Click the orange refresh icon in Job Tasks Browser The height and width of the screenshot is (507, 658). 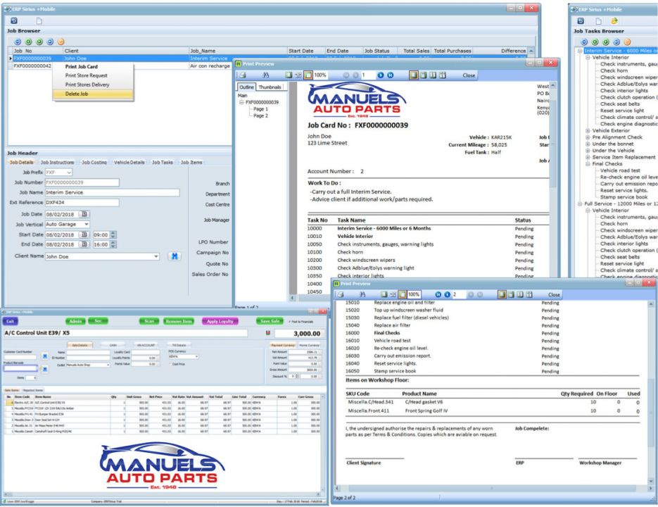tap(627, 42)
